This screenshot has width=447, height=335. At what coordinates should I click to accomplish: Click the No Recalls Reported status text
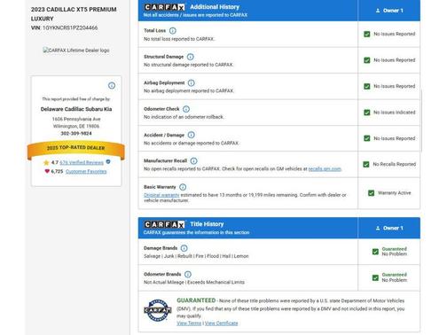pos(395,164)
